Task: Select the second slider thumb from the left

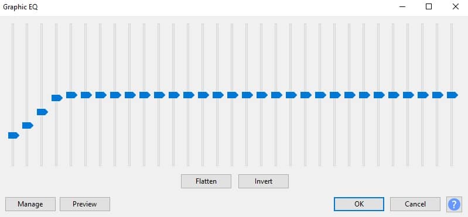Action: click(x=28, y=126)
